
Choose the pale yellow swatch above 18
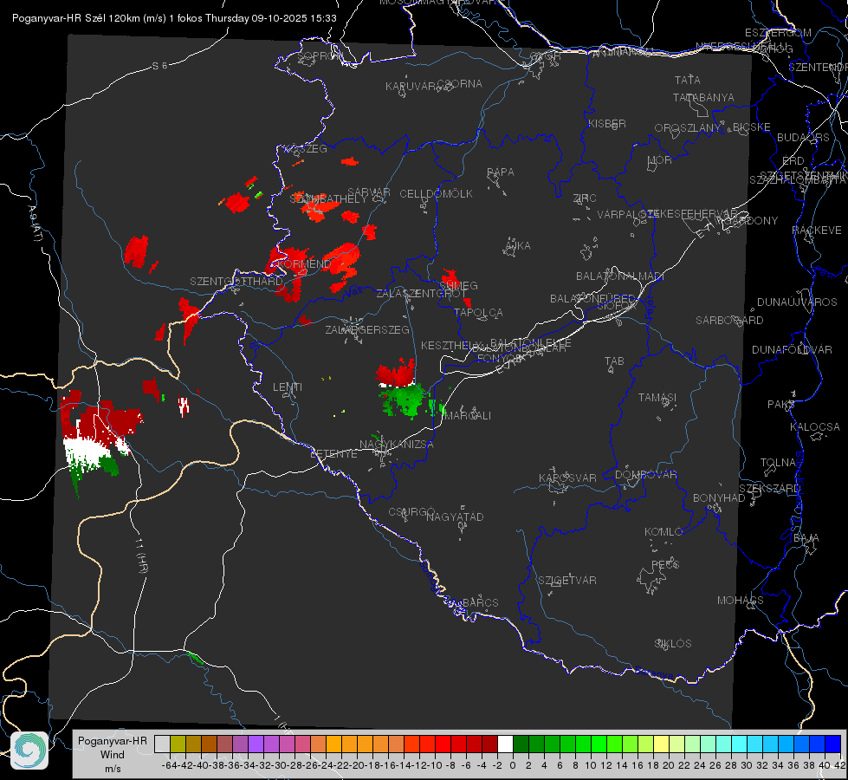coord(661,744)
